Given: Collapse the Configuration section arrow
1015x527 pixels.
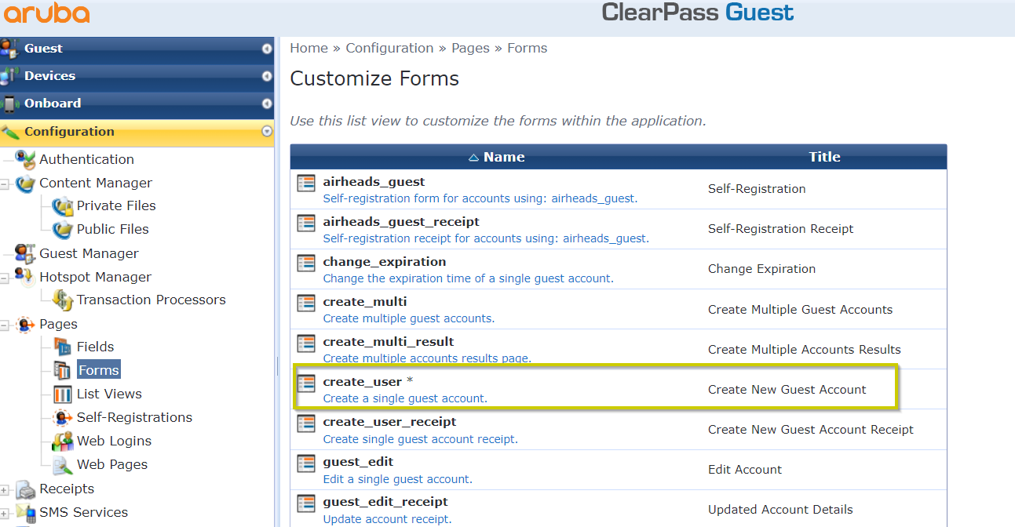Looking at the screenshot, I should click(x=267, y=132).
